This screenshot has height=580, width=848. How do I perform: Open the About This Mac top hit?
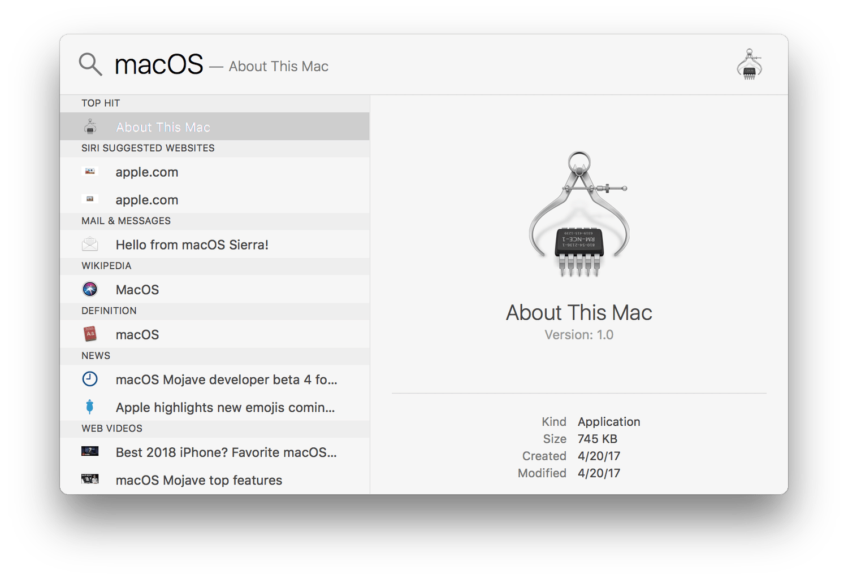coord(163,127)
